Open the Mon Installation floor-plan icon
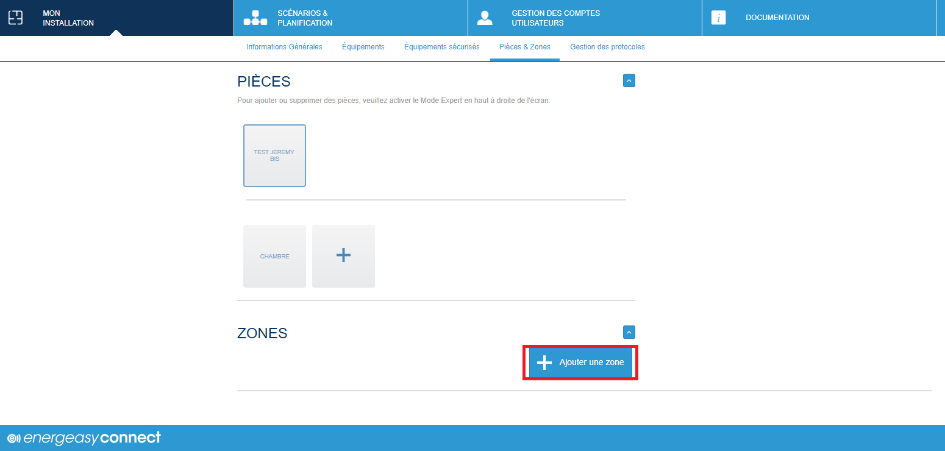945x451 pixels. 15,18
